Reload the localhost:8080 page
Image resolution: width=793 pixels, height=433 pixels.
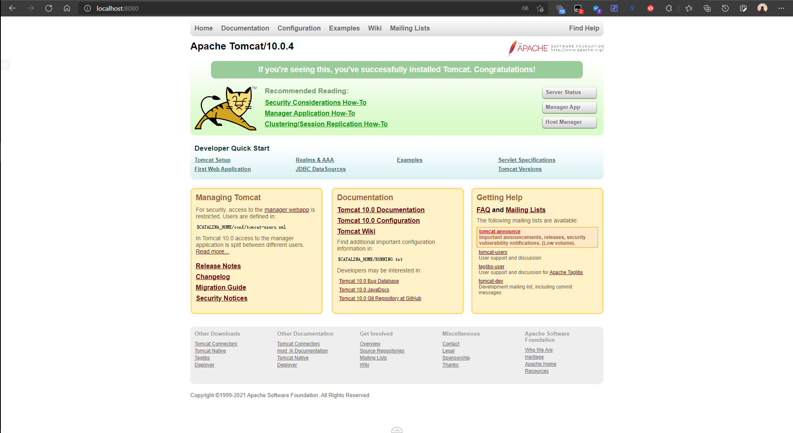(x=49, y=8)
